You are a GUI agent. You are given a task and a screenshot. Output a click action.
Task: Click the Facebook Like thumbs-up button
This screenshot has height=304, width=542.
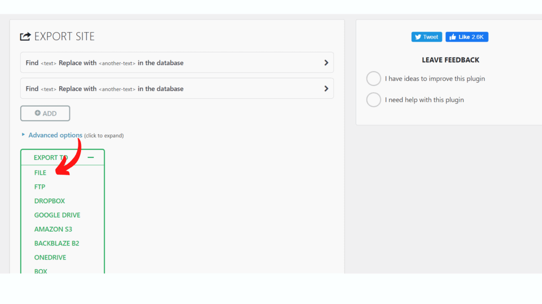tap(466, 37)
